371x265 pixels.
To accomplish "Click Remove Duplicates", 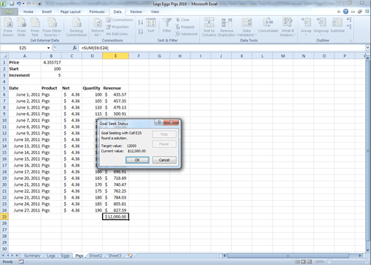I will click(227, 27).
